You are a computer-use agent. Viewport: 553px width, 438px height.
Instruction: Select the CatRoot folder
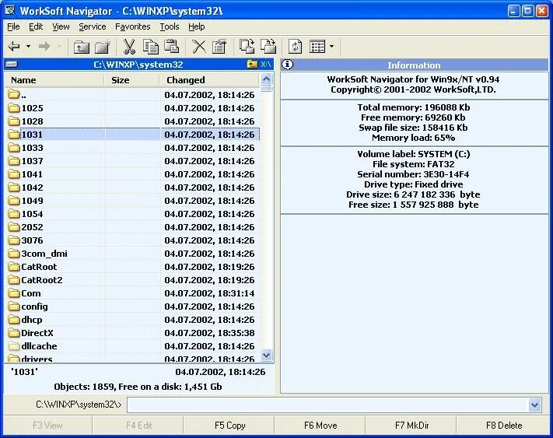tap(132, 267)
